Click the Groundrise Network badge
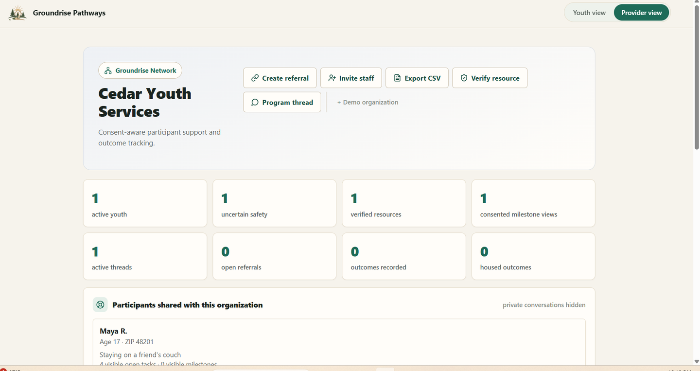The image size is (700, 371). tap(140, 71)
